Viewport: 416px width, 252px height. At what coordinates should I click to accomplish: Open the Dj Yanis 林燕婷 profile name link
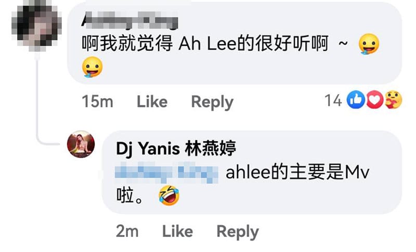pos(176,149)
